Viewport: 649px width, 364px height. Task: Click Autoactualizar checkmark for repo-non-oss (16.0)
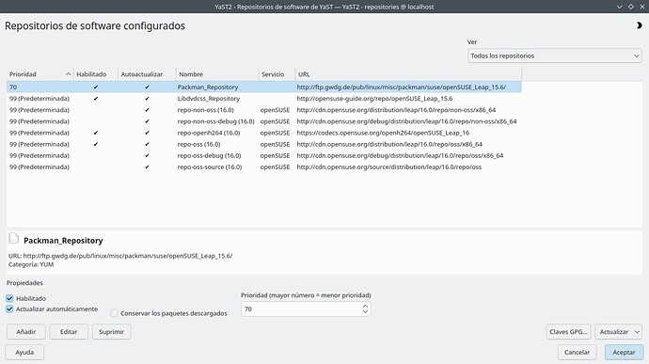pyautogui.click(x=147, y=110)
